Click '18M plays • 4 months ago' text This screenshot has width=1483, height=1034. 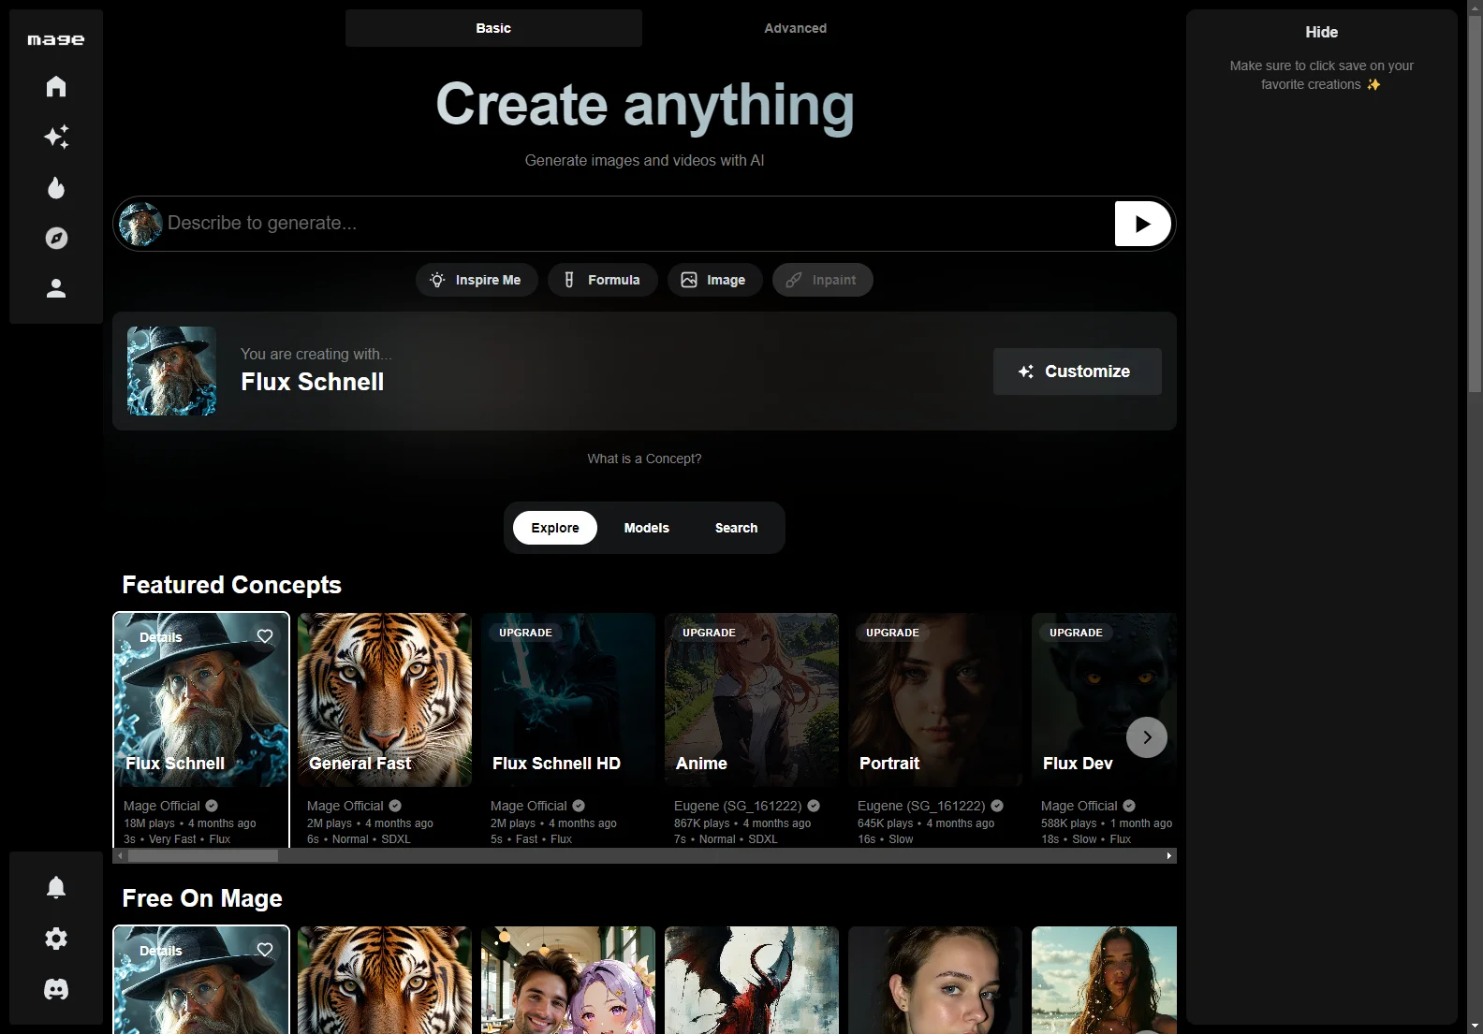(x=190, y=823)
